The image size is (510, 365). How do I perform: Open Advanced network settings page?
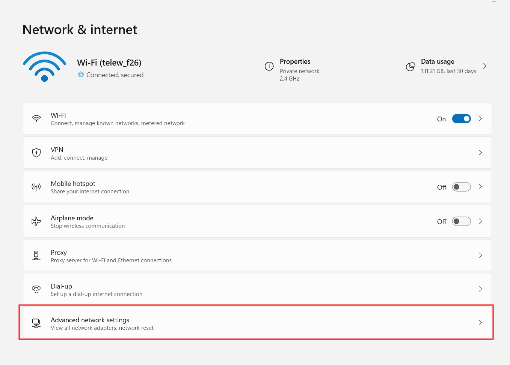point(257,323)
